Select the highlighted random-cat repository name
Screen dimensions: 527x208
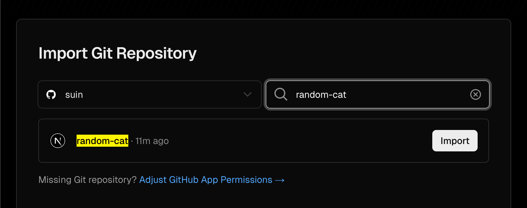[102, 141]
